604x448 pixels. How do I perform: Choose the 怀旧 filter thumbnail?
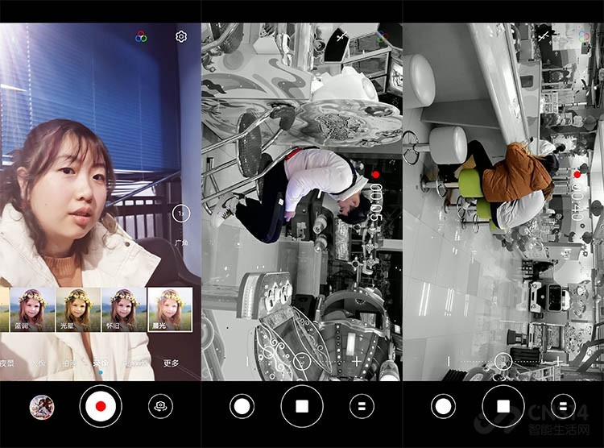tap(124, 309)
